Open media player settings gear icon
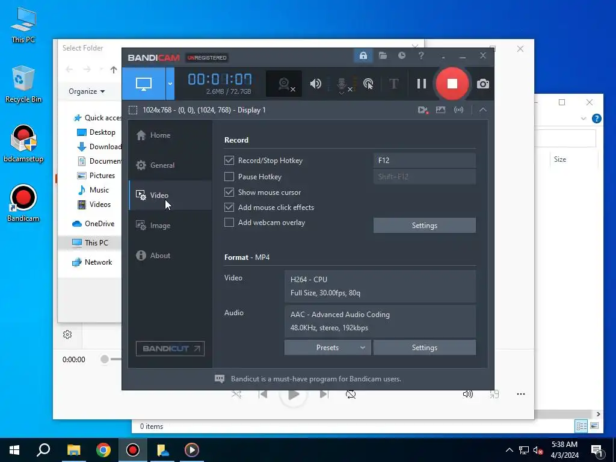 tap(67, 334)
